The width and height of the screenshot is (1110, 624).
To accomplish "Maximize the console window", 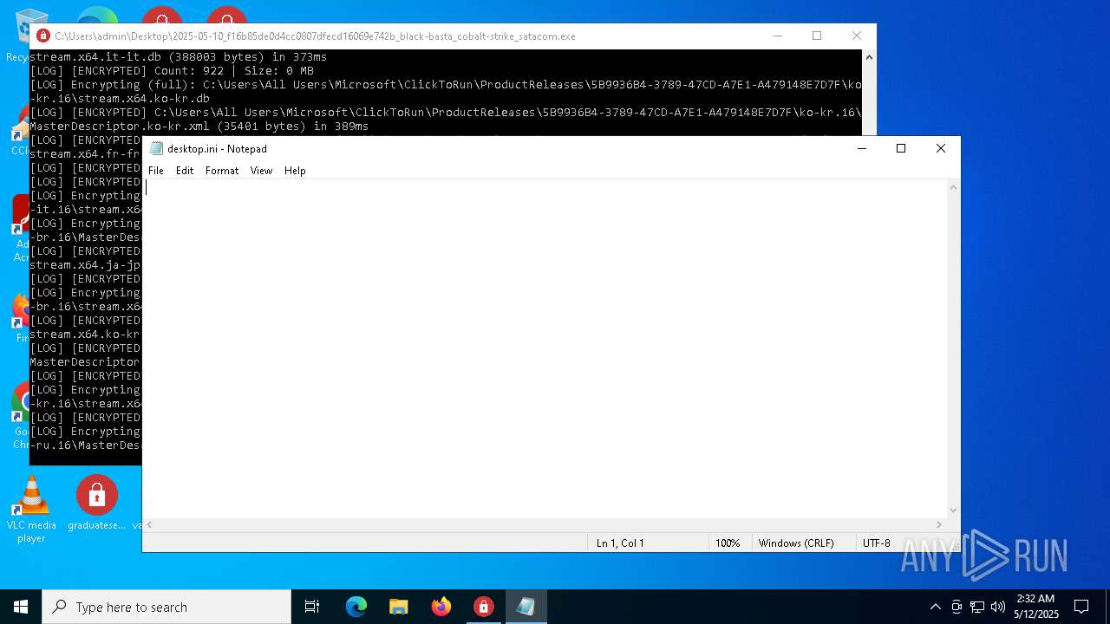I will pyautogui.click(x=816, y=36).
